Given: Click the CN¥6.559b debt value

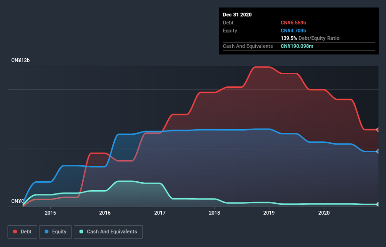Looking at the screenshot, I should (x=293, y=23).
